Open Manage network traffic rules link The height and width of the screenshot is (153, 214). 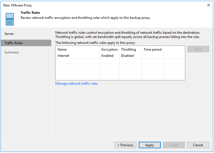(x=77, y=84)
